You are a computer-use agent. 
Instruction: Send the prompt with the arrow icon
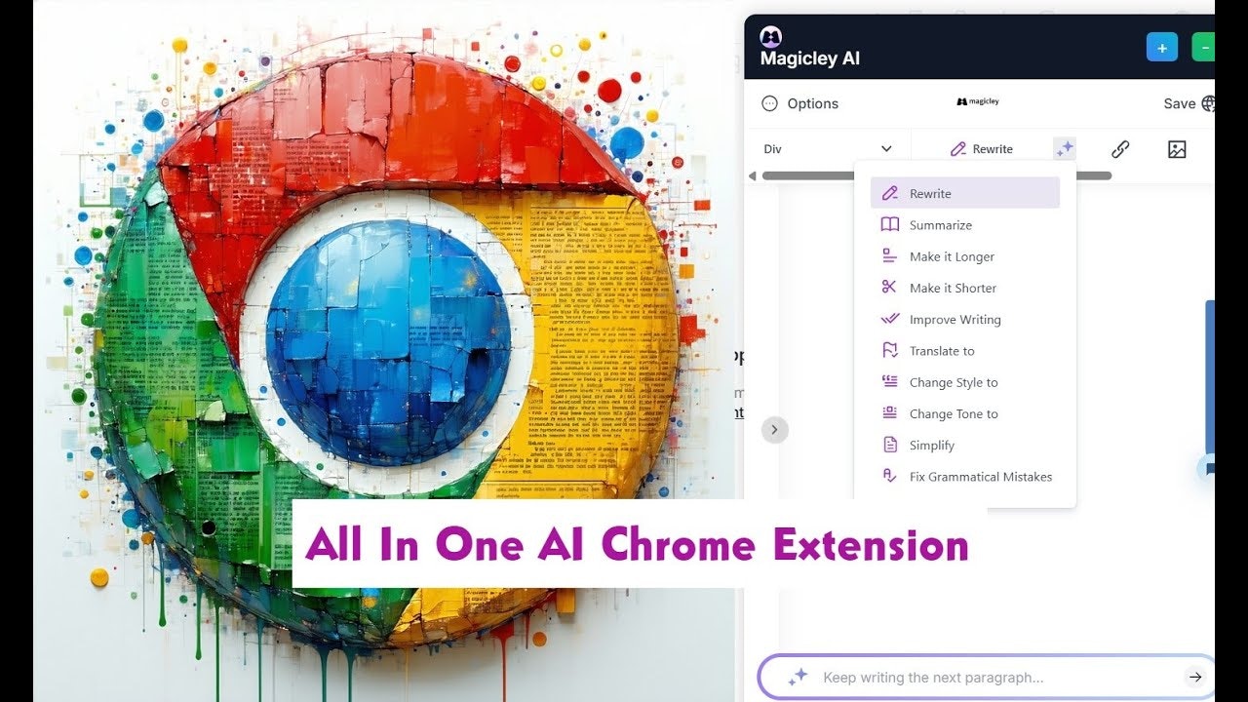(x=1194, y=677)
